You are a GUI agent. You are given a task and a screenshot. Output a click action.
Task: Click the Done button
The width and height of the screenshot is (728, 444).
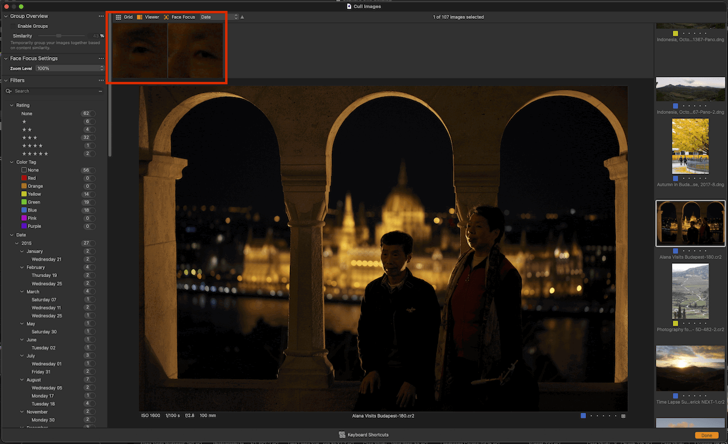coord(706,435)
